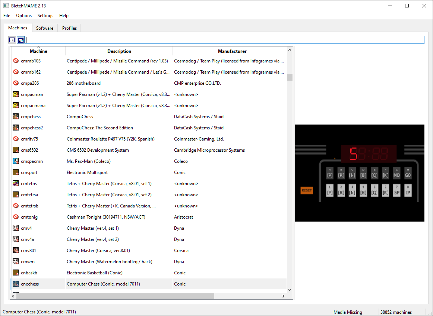Image resolution: width=433 pixels, height=316 pixels.
Task: Click the cmpa286 red prohibited icon
Action: (x=16, y=83)
